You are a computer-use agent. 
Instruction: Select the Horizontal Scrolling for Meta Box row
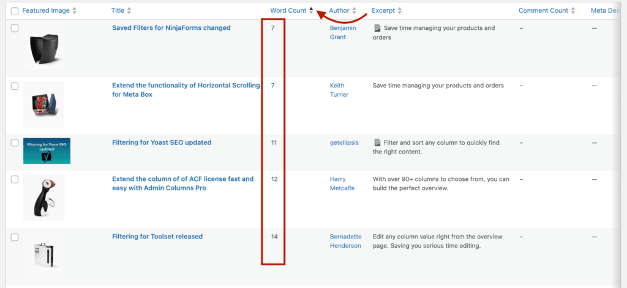coord(15,86)
